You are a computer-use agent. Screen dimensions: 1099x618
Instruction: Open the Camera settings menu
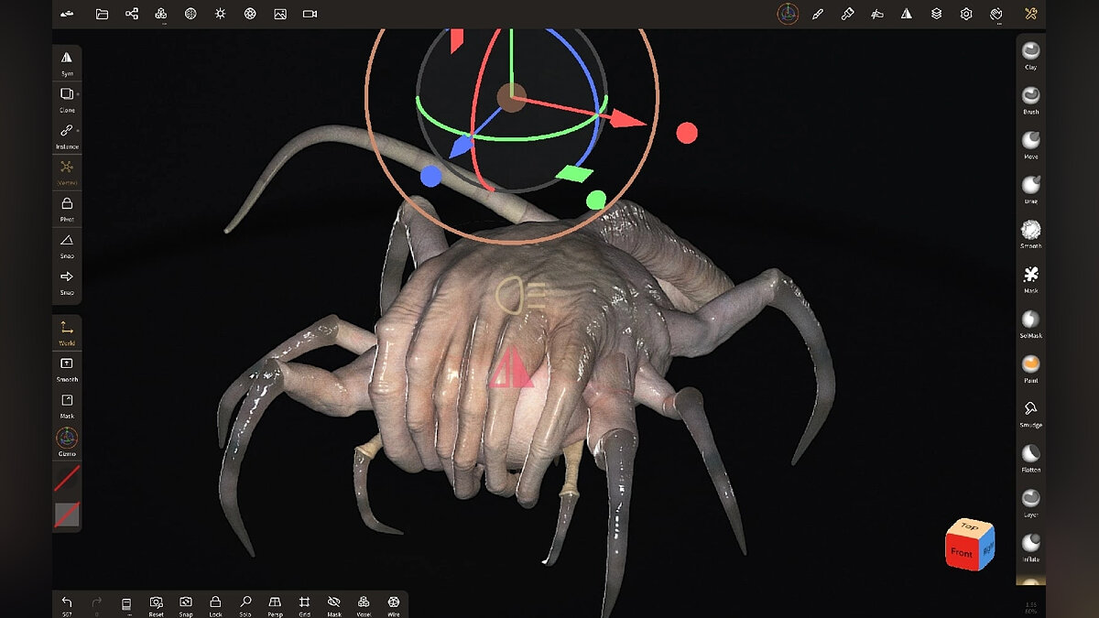coord(310,14)
